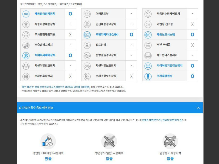The image size is (219, 164).
Task: Click the 주차조향보조장치 icon
Action: tap(87, 76)
